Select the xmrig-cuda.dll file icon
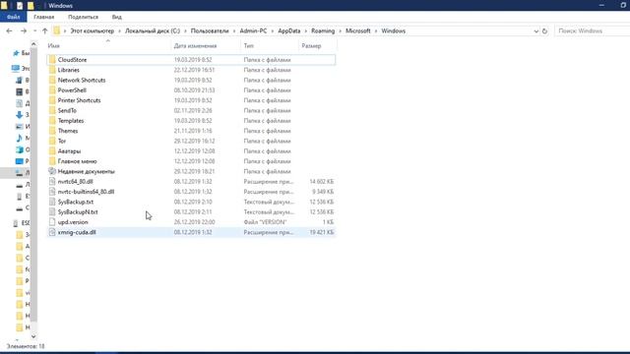This screenshot has height=354, width=630. pyautogui.click(x=52, y=232)
